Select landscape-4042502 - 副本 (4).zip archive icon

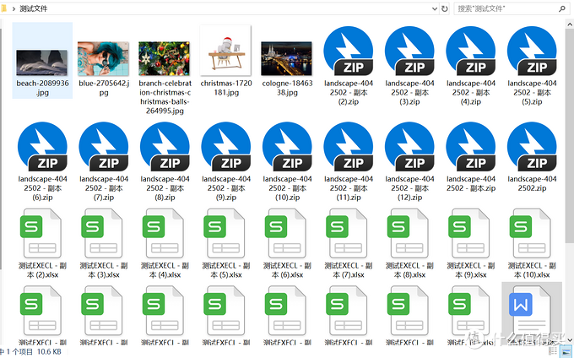(470, 51)
